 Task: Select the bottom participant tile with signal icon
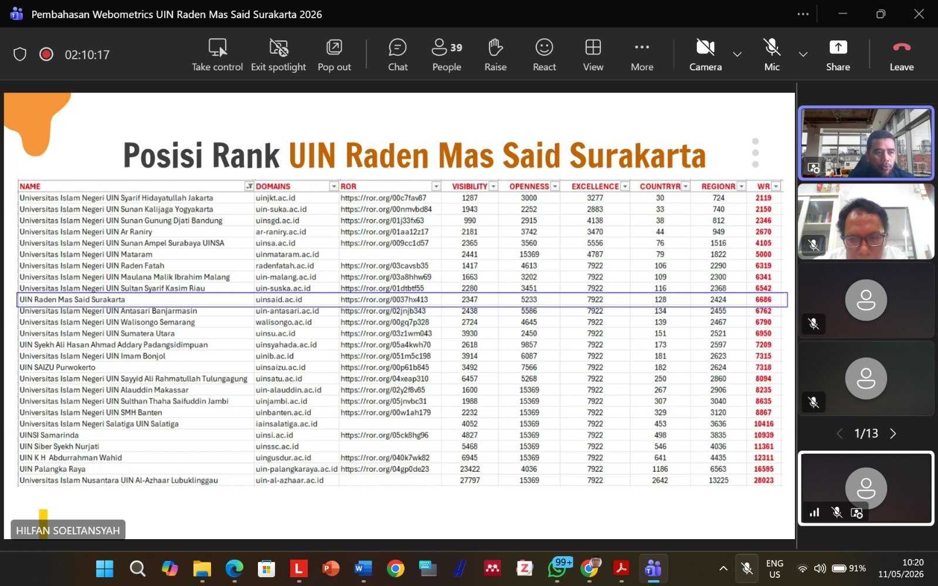coord(866,488)
